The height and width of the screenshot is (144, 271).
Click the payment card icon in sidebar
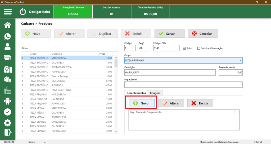[8, 58]
